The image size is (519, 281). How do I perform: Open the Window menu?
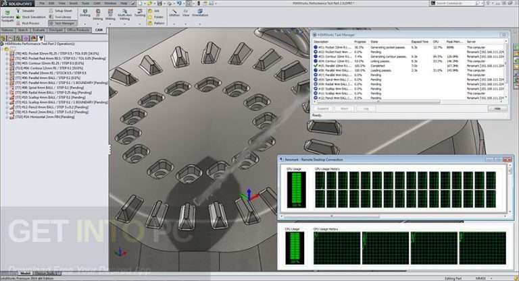click(x=110, y=3)
